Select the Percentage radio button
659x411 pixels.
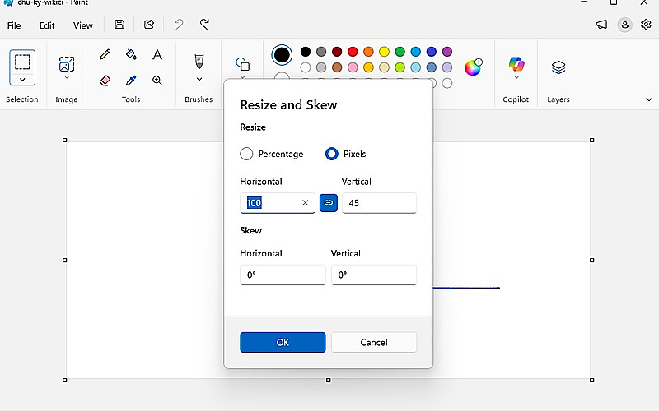246,154
